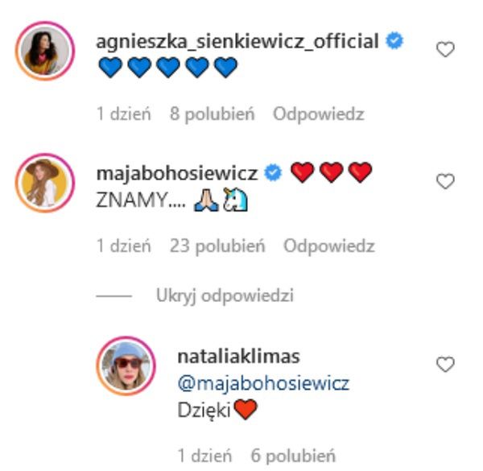Click verified badge next to agnieszka_sienkiewicz_official
This screenshot has width=483, height=471.
pos(394,42)
